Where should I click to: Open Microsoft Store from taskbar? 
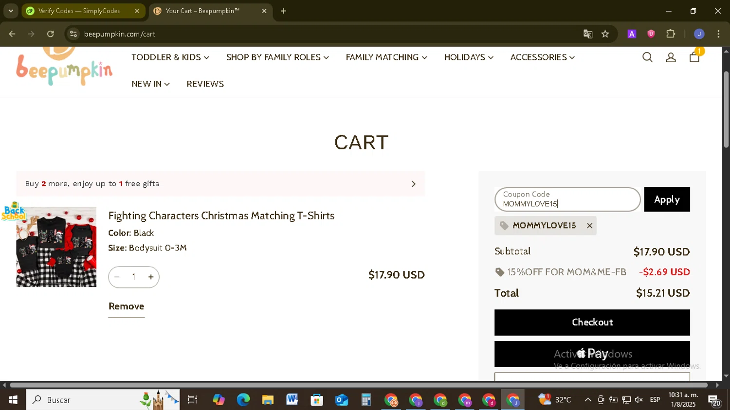pyautogui.click(x=317, y=400)
